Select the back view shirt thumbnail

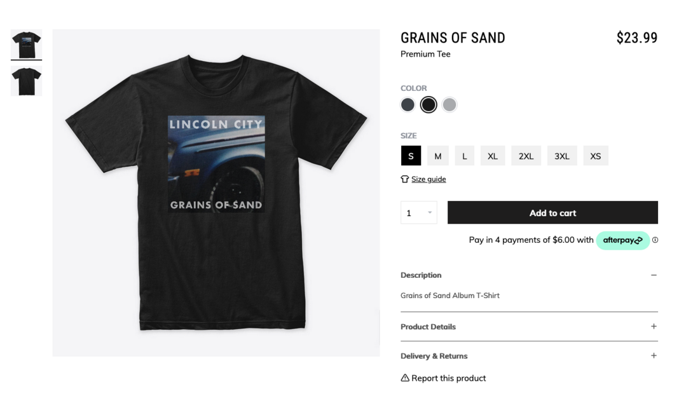(26, 81)
